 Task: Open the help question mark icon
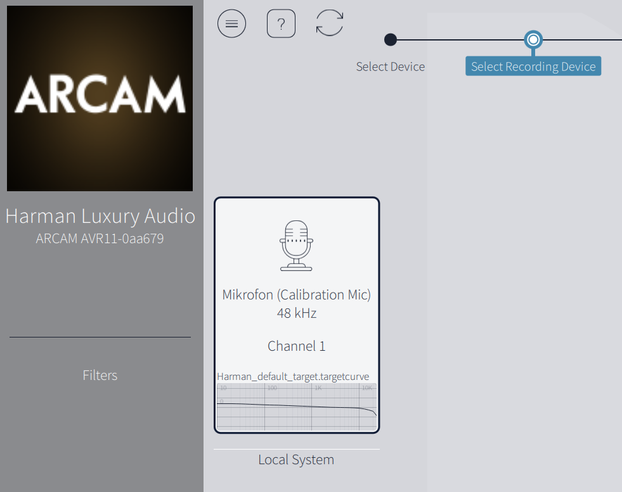click(x=282, y=24)
